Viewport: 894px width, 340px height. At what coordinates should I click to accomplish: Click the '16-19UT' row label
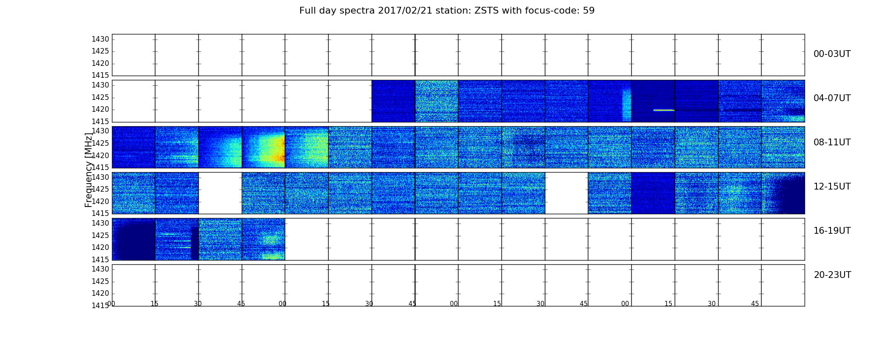pyautogui.click(x=832, y=231)
